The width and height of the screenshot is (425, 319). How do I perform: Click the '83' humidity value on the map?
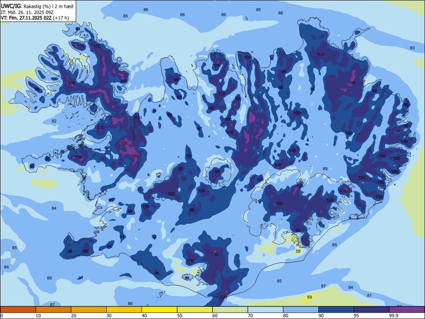(412, 48)
